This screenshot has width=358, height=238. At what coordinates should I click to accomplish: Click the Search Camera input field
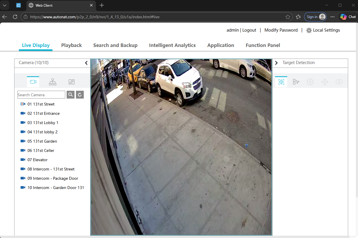pyautogui.click(x=41, y=95)
